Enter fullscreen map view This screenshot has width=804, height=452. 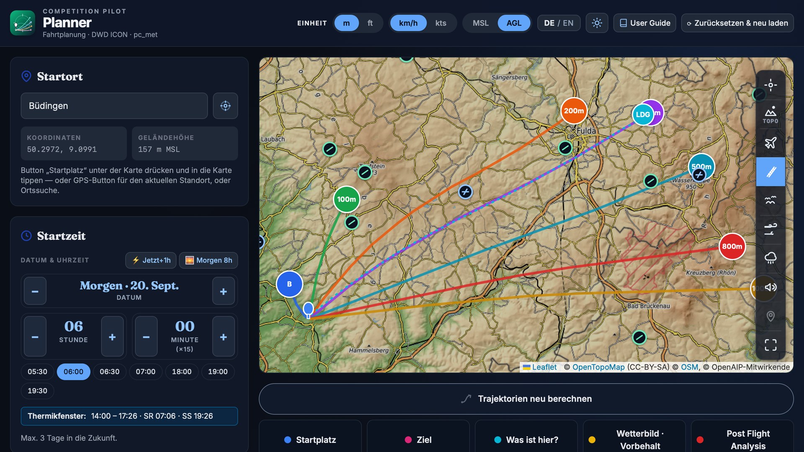pyautogui.click(x=770, y=345)
